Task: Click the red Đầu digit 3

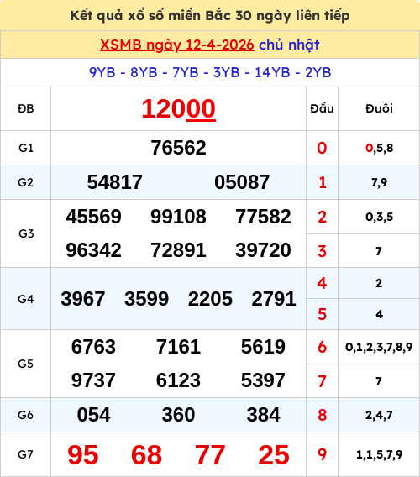Action: point(322,251)
